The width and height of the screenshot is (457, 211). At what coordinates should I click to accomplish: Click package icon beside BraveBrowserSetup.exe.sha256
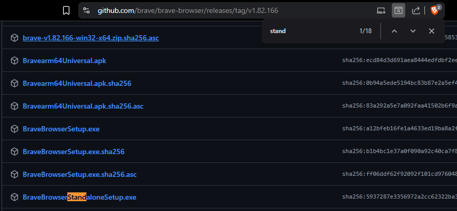pos(14,152)
